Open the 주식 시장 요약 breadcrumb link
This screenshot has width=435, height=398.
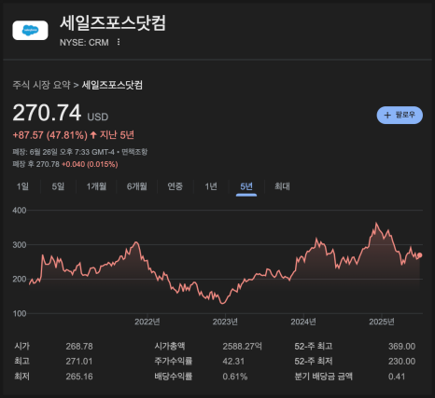click(x=41, y=85)
